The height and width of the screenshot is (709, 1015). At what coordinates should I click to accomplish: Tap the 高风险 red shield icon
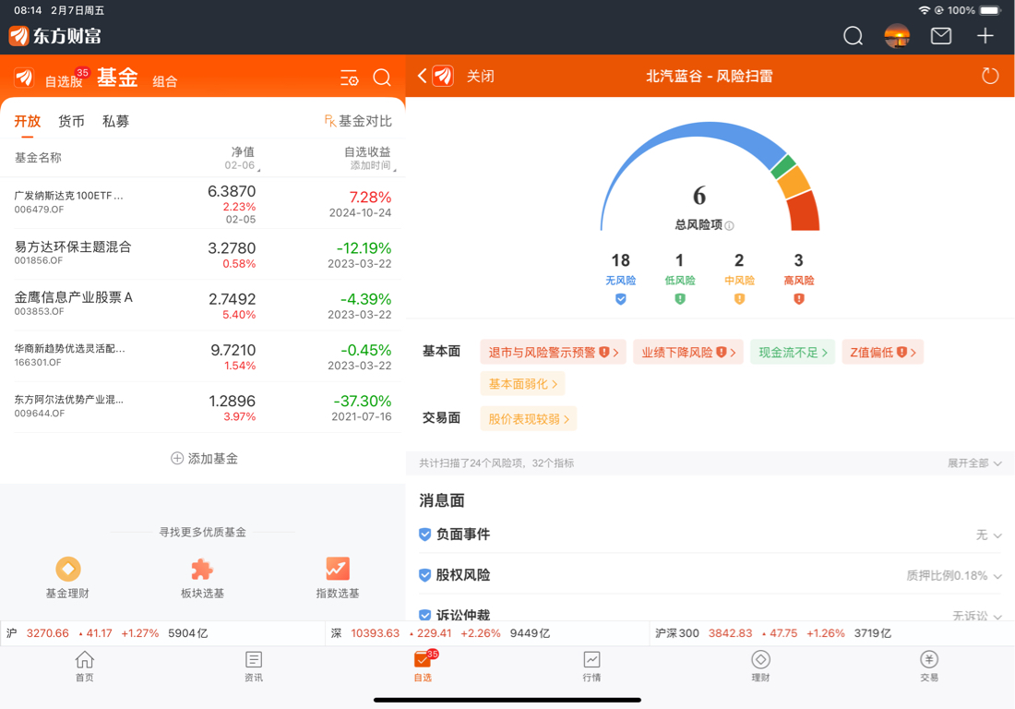pyautogui.click(x=799, y=298)
